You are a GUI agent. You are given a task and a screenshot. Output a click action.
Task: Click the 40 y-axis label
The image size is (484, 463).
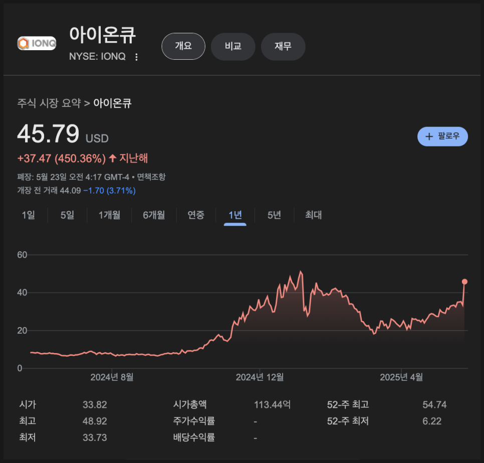pyautogui.click(x=22, y=292)
